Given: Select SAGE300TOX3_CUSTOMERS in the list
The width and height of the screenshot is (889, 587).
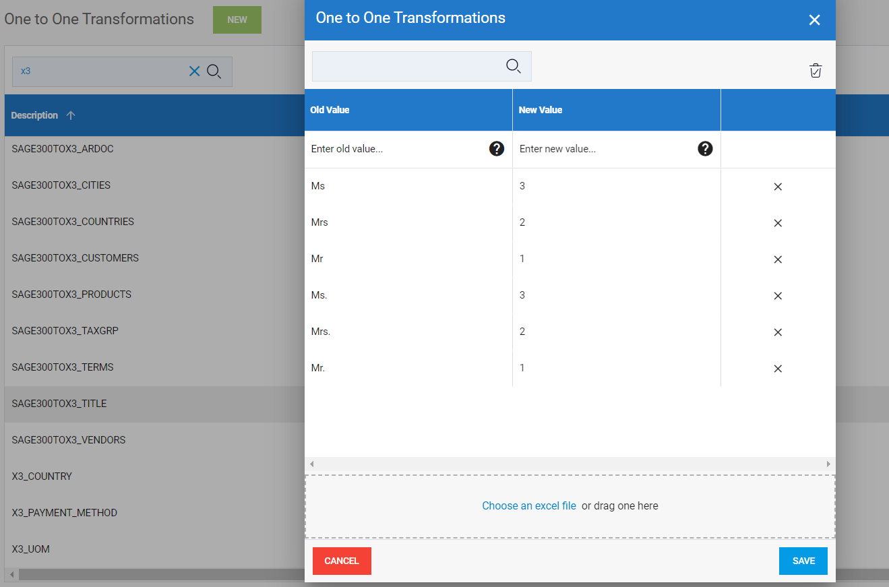Looking at the screenshot, I should (x=75, y=258).
